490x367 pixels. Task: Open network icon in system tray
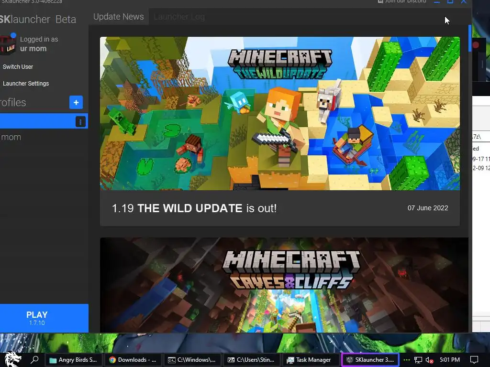tap(418, 360)
